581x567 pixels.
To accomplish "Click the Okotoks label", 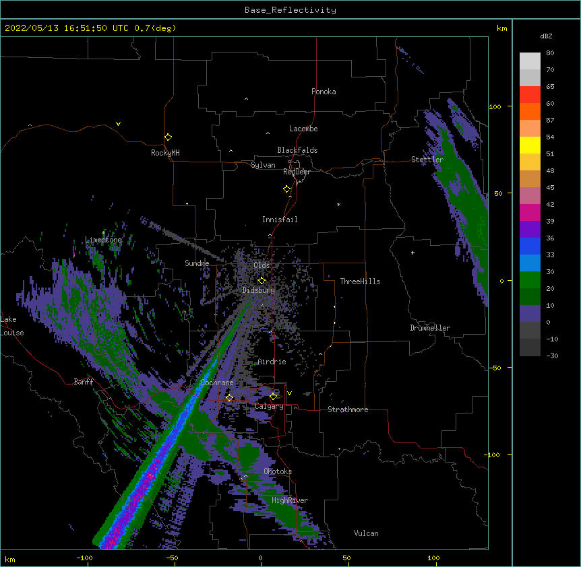I will [x=278, y=471].
